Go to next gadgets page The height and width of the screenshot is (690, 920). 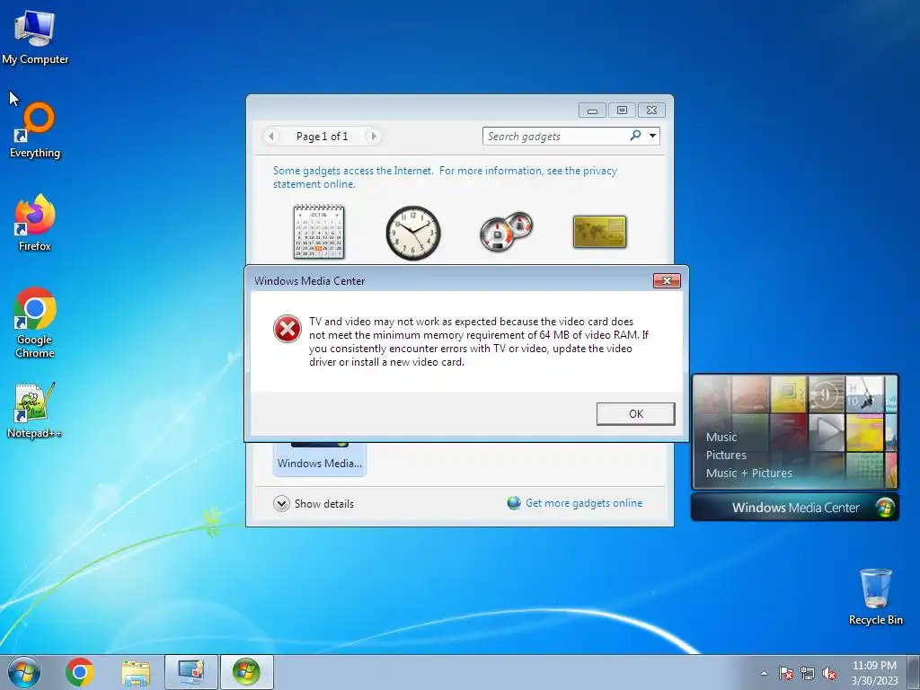tap(373, 137)
